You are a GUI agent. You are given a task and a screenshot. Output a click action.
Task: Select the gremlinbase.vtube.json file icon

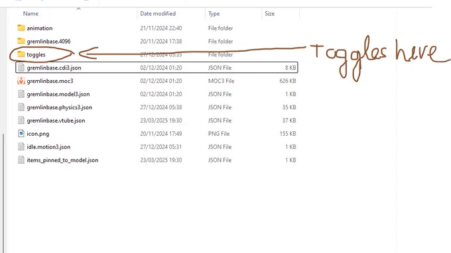click(21, 121)
